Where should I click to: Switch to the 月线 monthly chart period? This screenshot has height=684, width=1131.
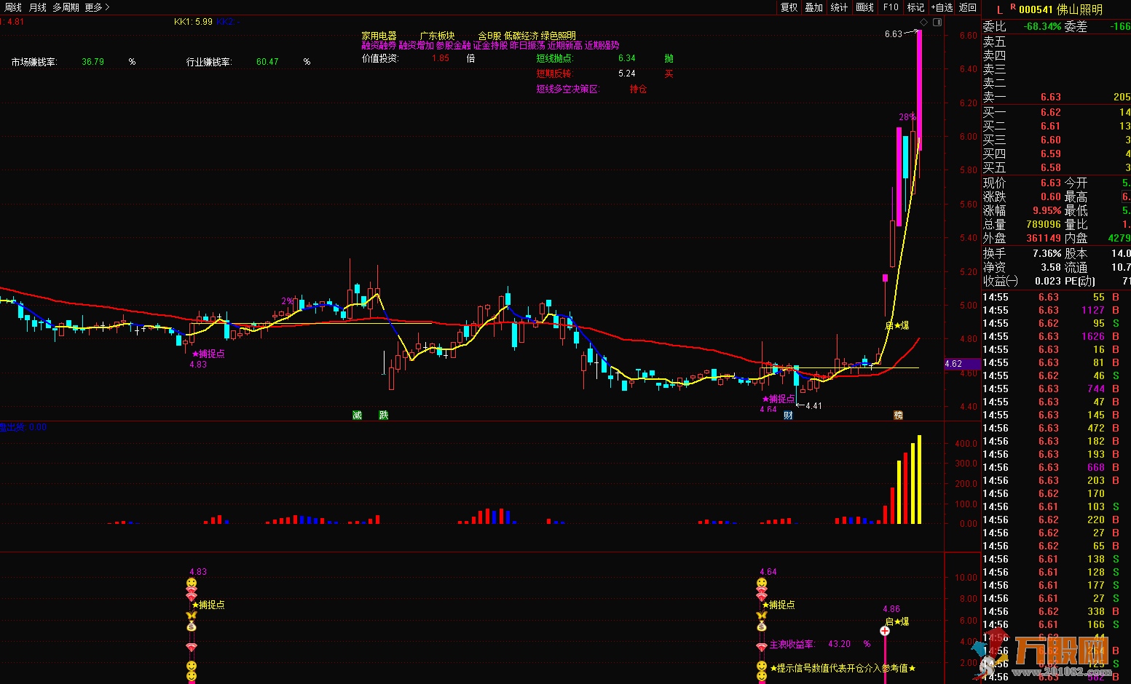click(x=37, y=7)
